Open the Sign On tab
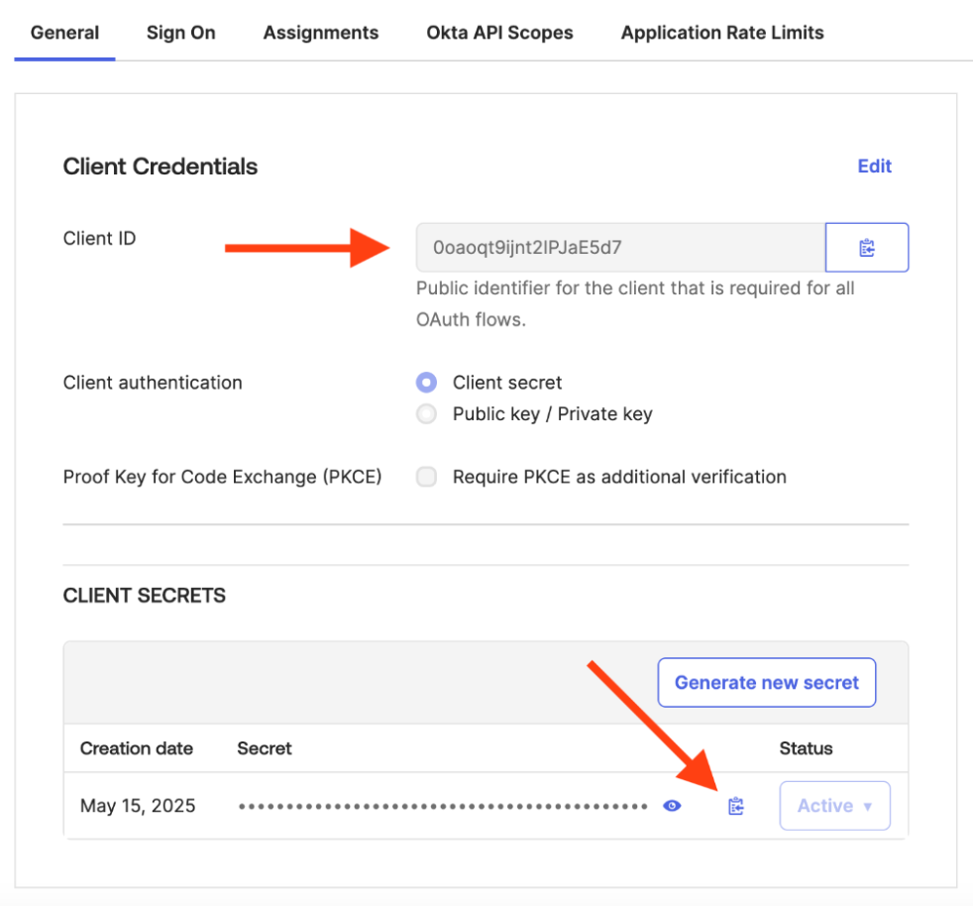 (180, 33)
